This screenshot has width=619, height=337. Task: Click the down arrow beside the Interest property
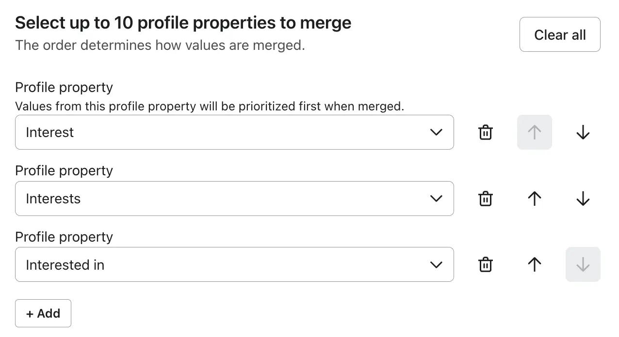(x=583, y=132)
